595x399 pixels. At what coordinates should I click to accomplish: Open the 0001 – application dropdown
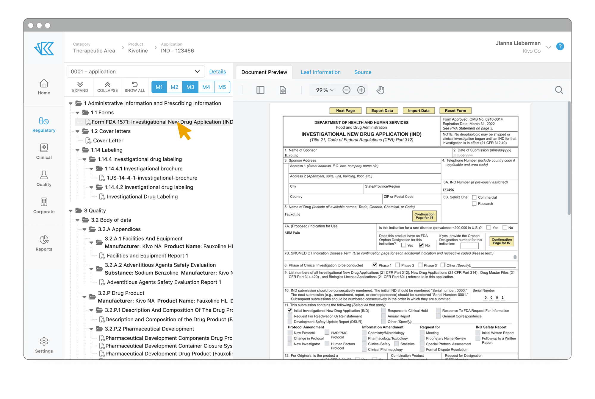[136, 71]
